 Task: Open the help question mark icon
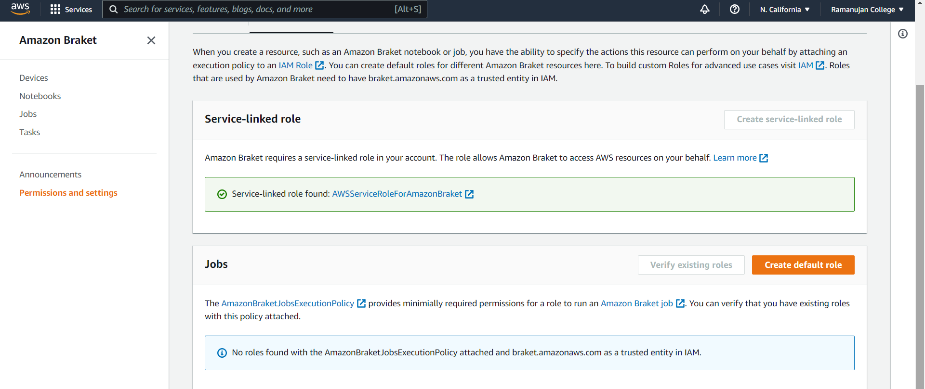point(734,9)
